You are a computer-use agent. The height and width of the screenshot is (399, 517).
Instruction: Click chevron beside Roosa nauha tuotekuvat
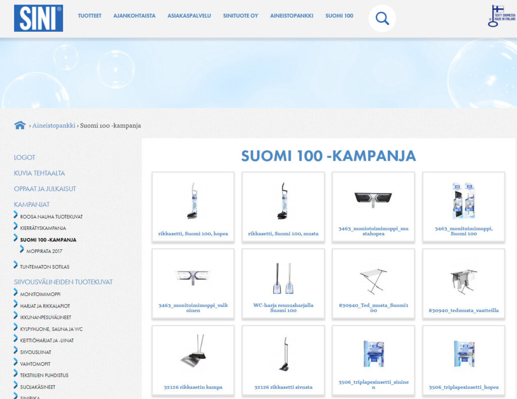pos(16,215)
